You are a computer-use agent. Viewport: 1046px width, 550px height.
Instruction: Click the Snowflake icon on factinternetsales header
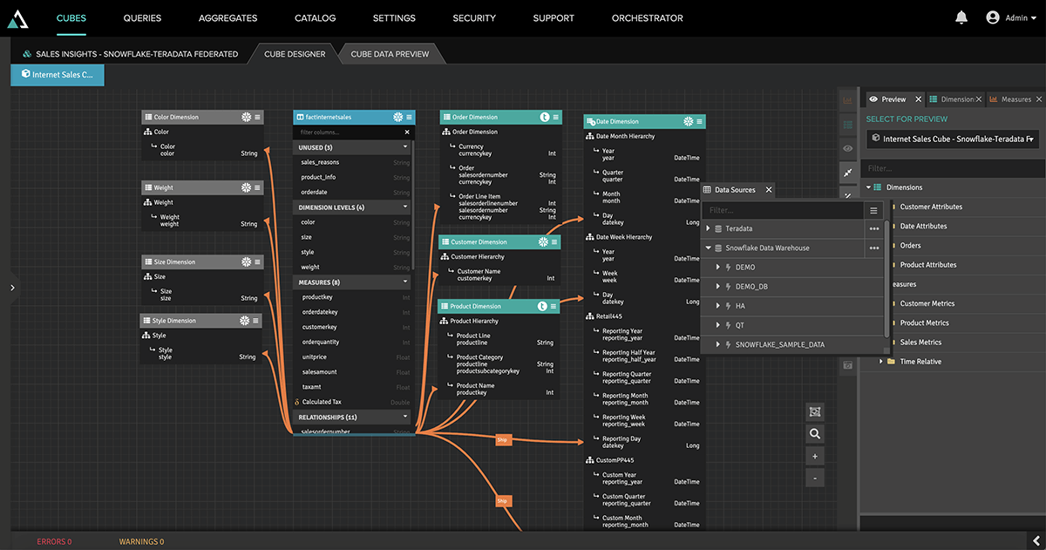[397, 117]
